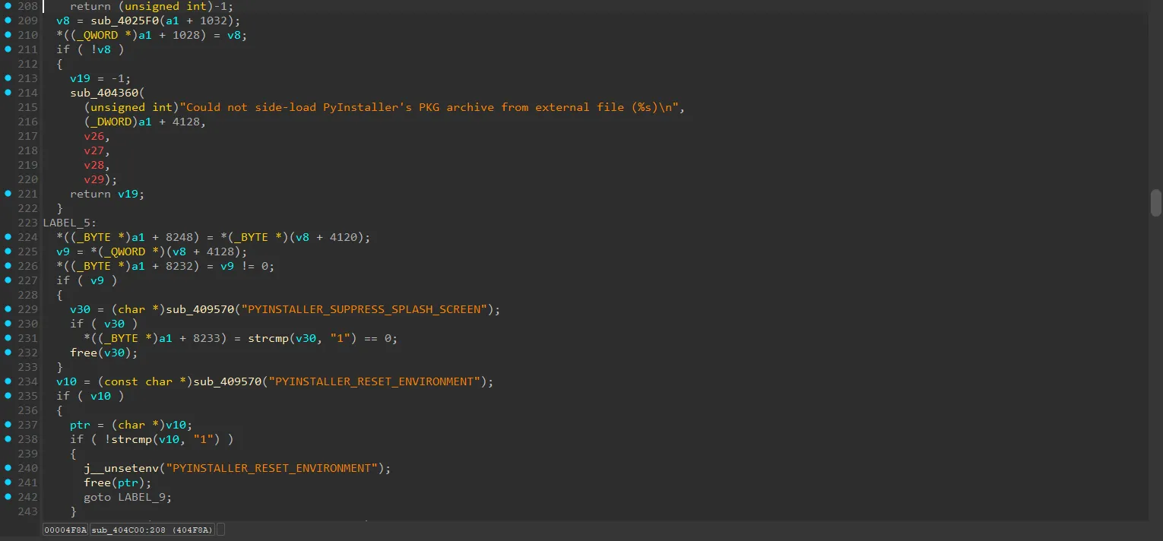1163x541 pixels.
Task: Click the sub_404C00:208 location status field
Action: click(153, 530)
